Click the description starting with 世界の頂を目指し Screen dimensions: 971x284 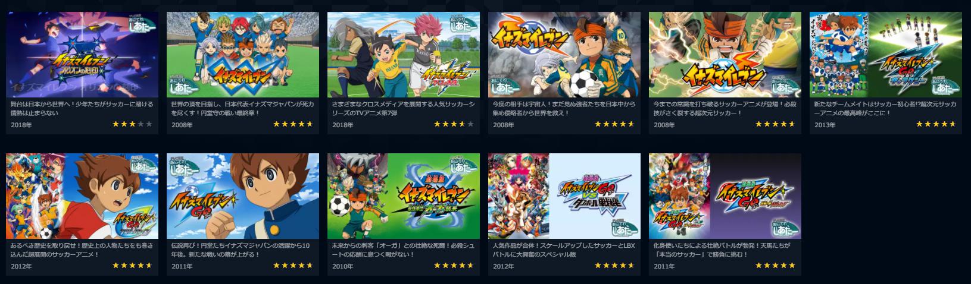point(243,108)
